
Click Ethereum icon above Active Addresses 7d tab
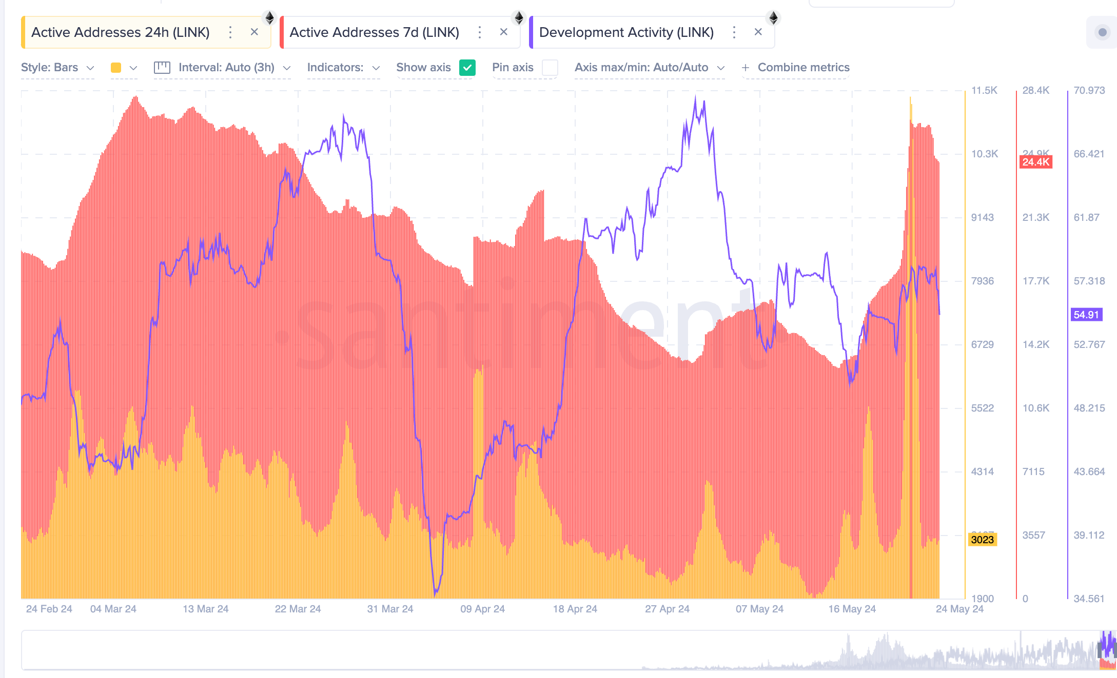(519, 18)
